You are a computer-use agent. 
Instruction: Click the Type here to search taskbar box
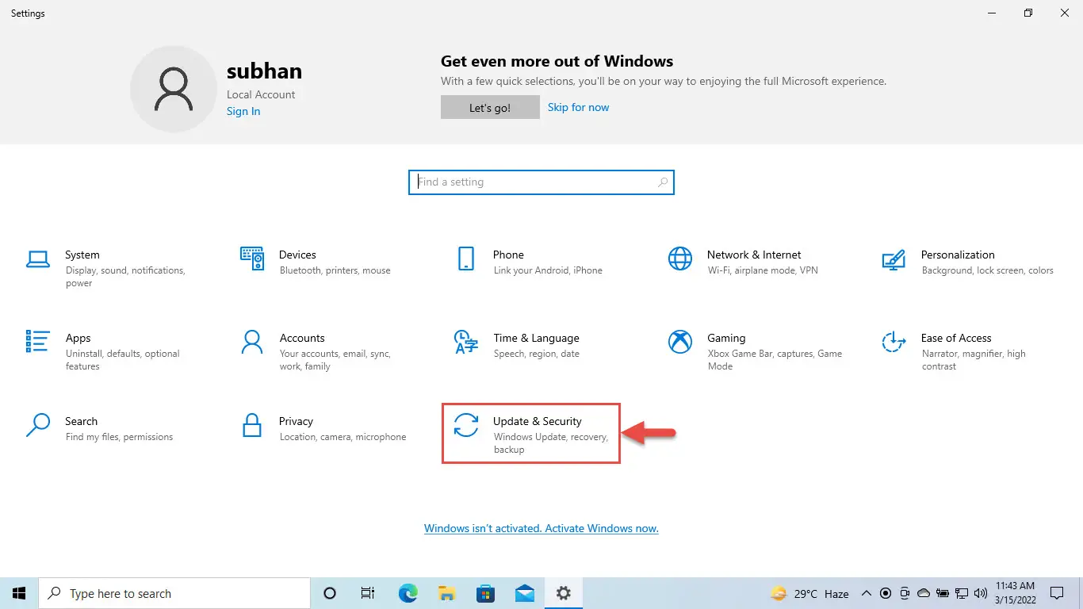point(174,593)
